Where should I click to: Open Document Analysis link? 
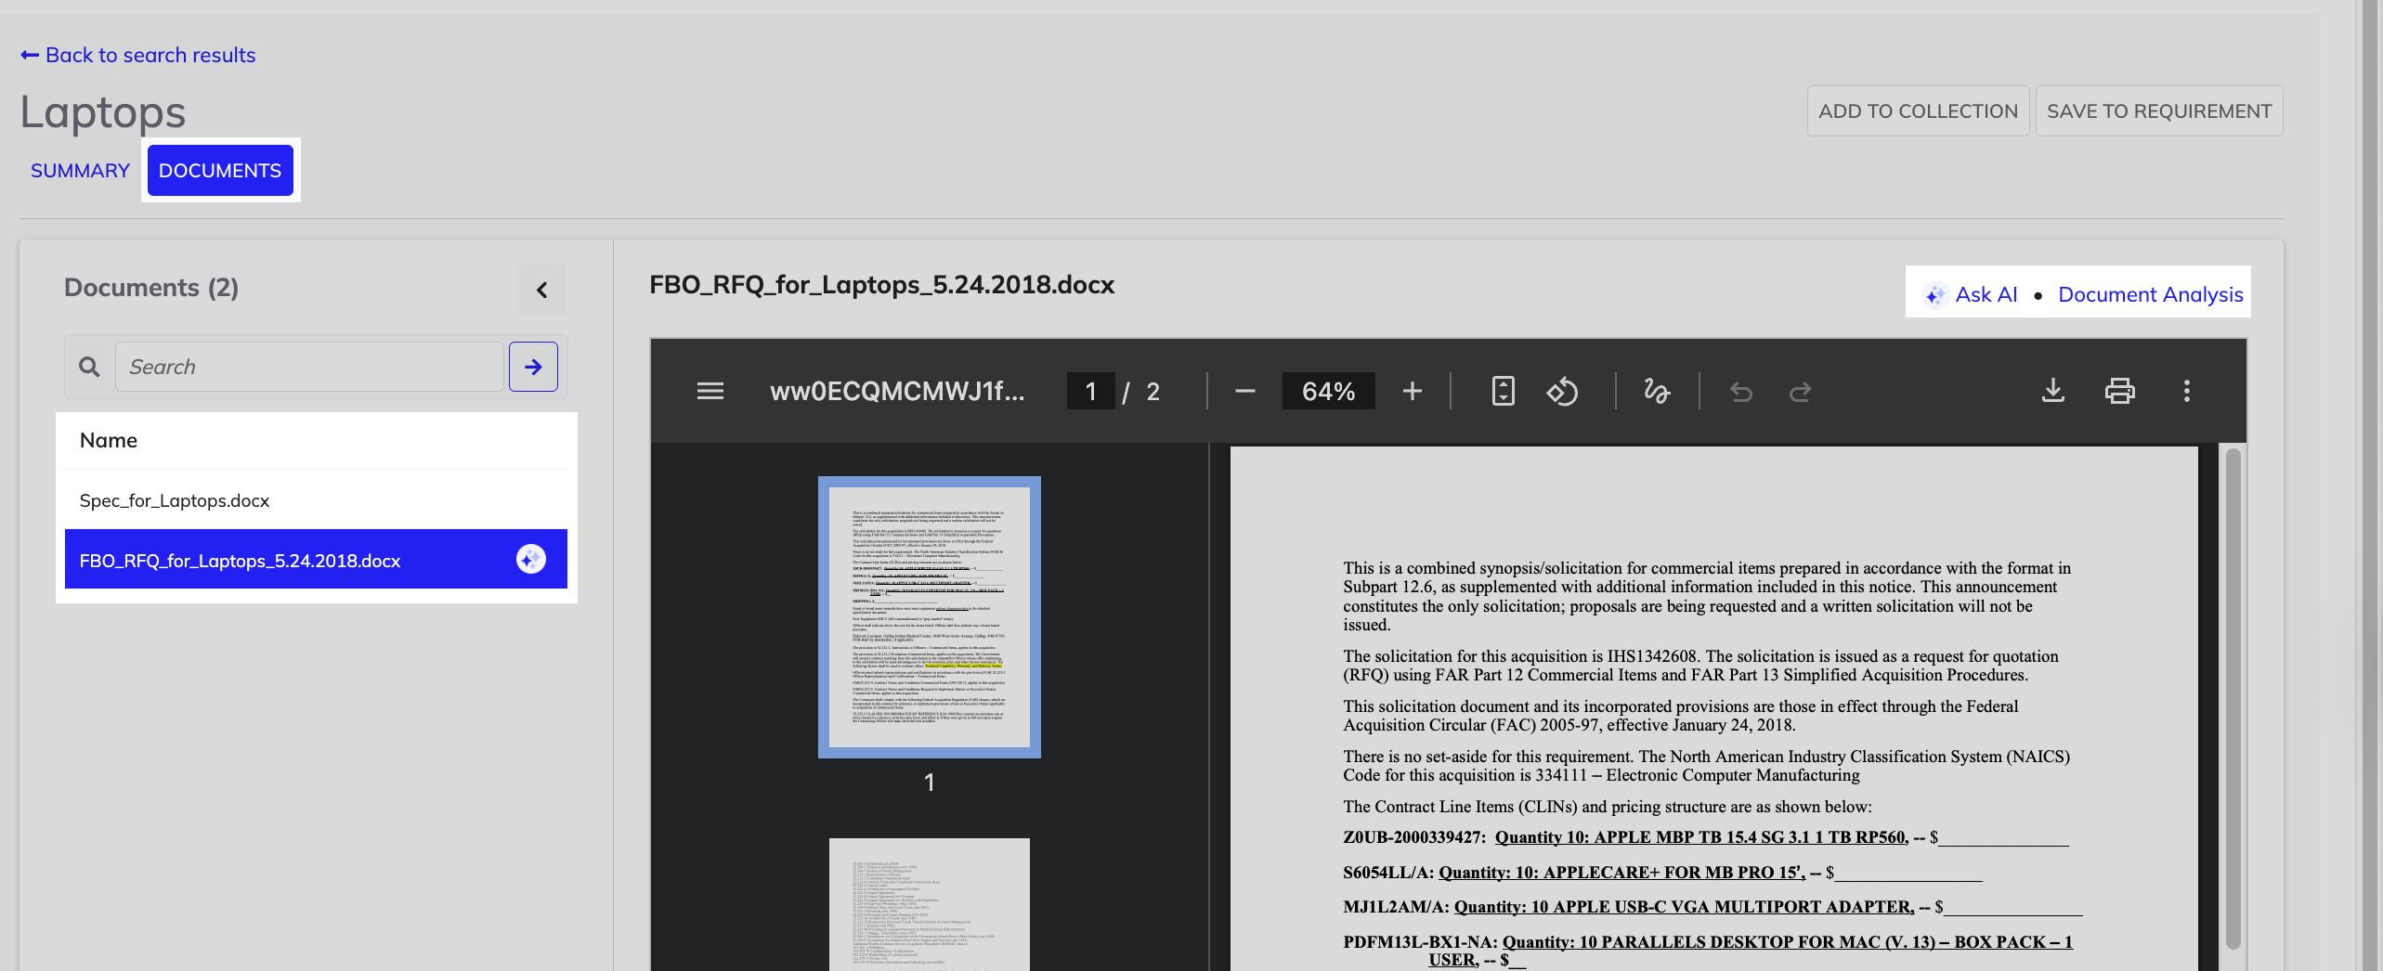pyautogui.click(x=2150, y=294)
